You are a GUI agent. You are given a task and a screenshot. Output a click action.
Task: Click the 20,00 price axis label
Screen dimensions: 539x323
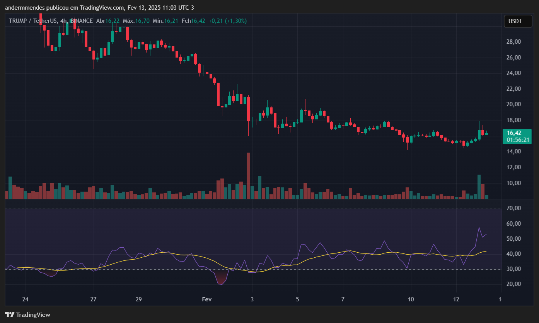513,104
